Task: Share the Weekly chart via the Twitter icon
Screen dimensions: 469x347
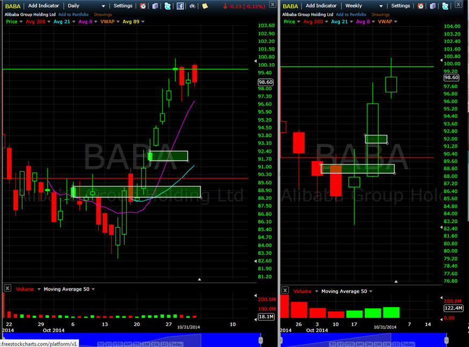Action: 445,6
